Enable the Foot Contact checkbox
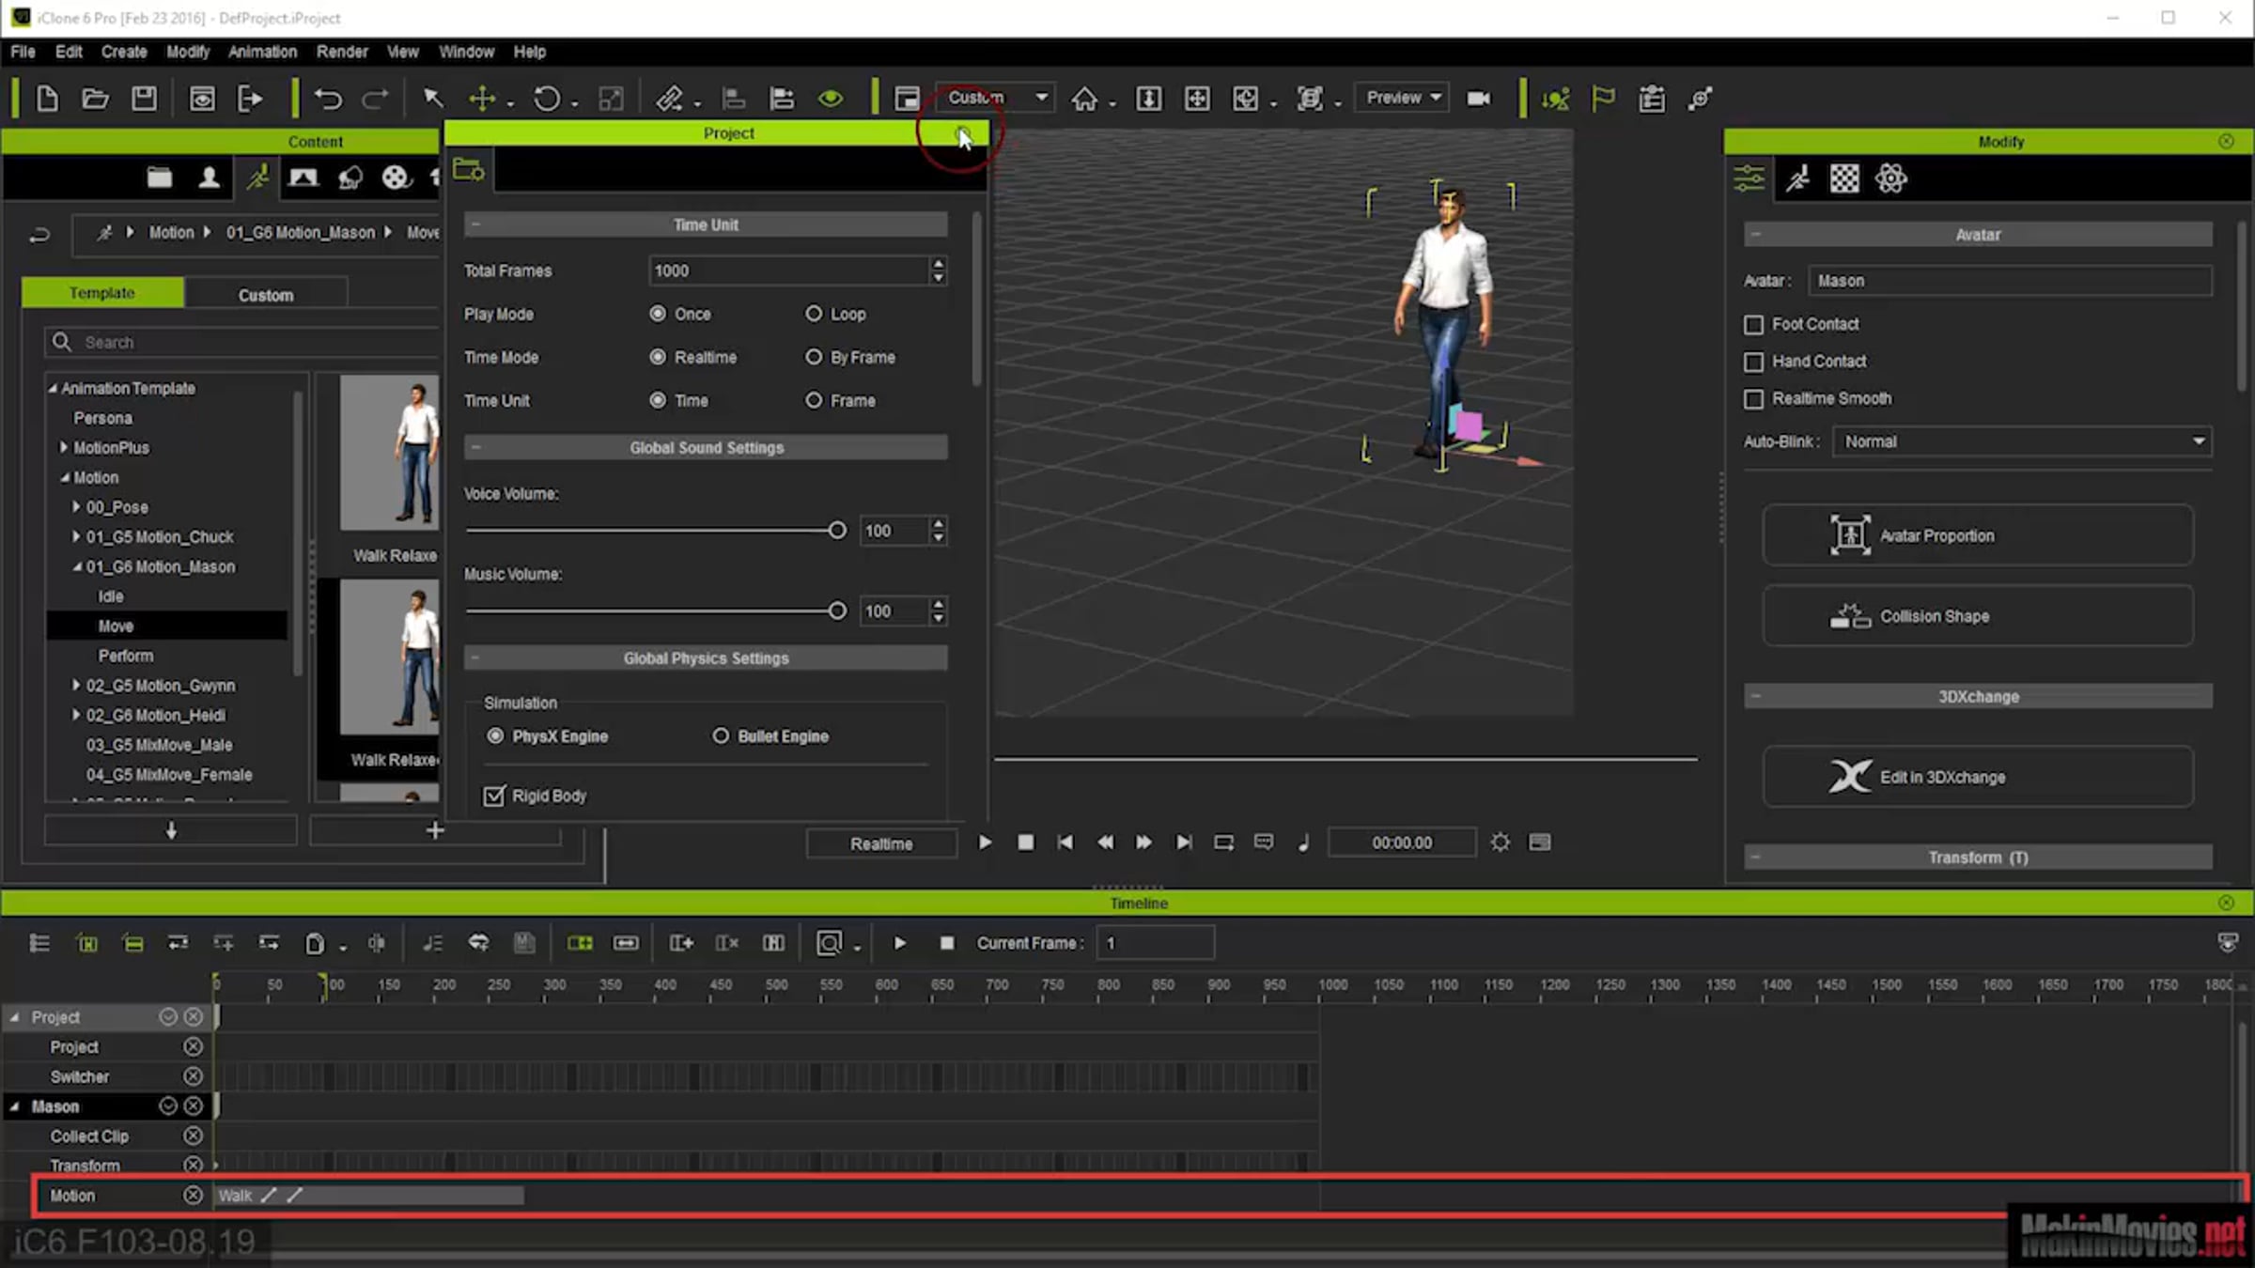The height and width of the screenshot is (1268, 2255). [x=1753, y=325]
